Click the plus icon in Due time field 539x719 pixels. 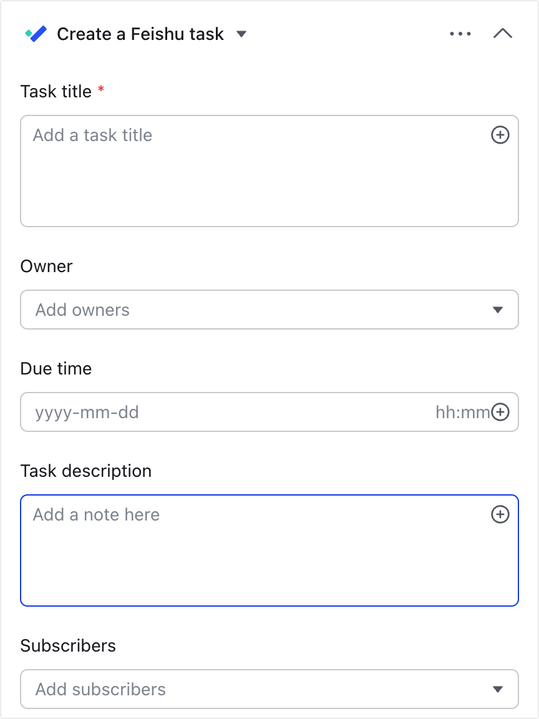click(x=500, y=412)
